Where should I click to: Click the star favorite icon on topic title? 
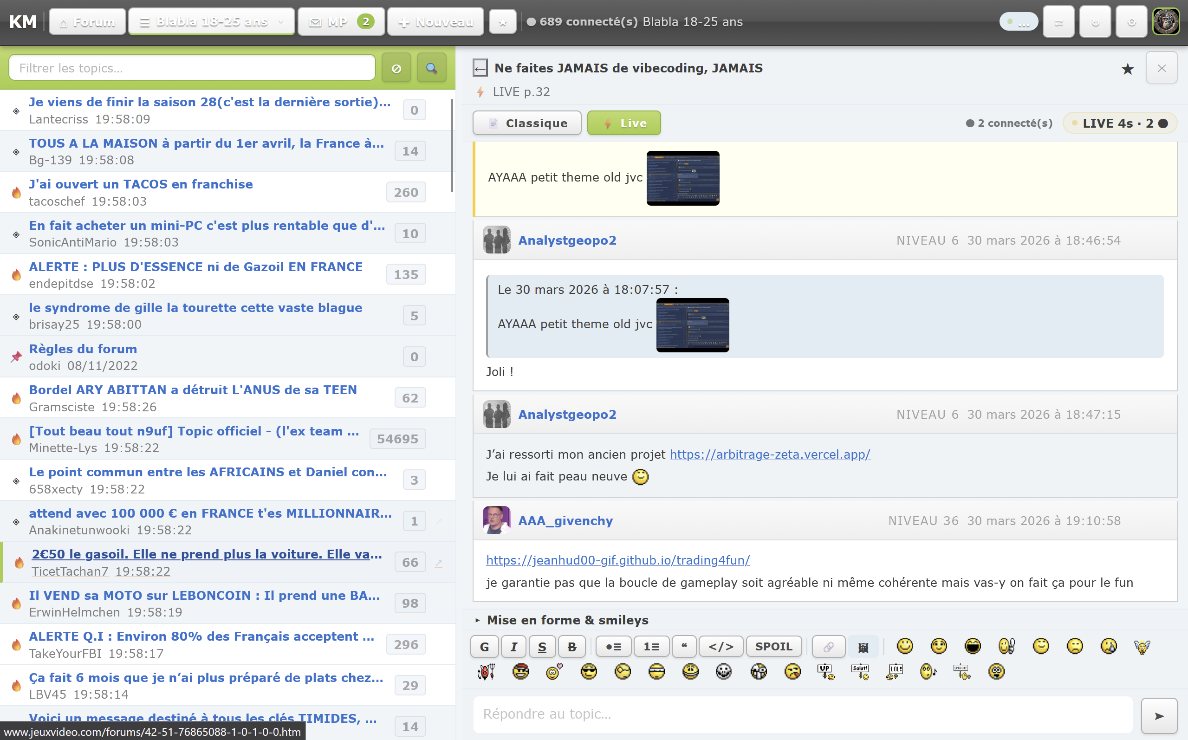tap(1127, 69)
